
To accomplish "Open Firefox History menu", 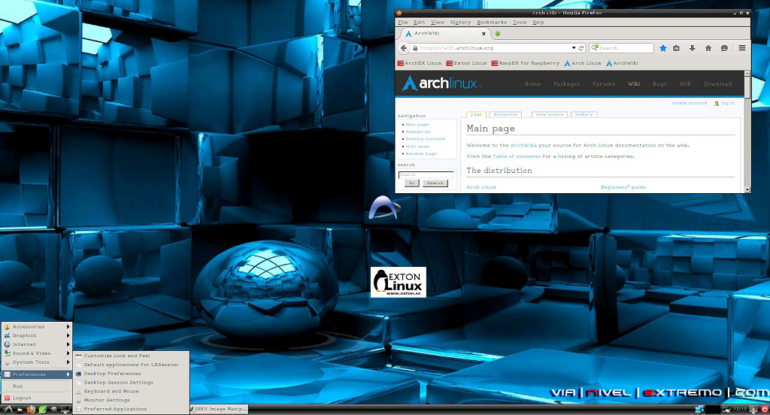I will pos(460,22).
